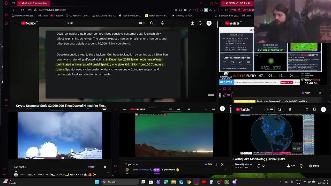Open File Explorer from the taskbar

click(x=174, y=182)
